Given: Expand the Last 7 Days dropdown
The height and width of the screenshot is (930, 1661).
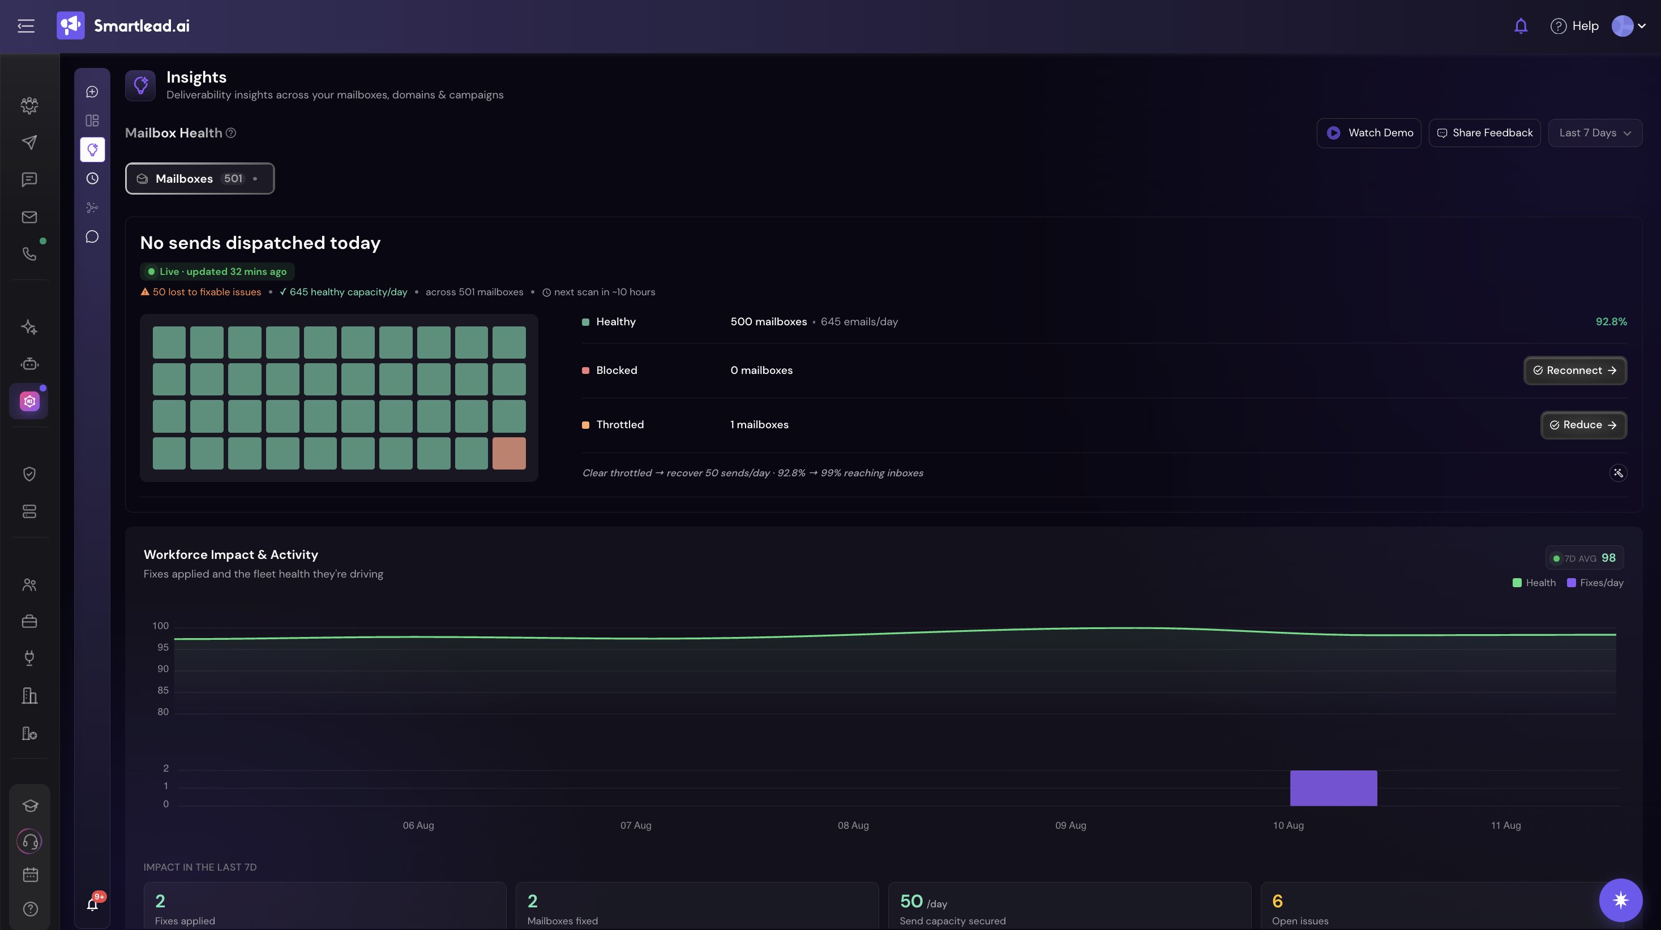Looking at the screenshot, I should coord(1595,133).
